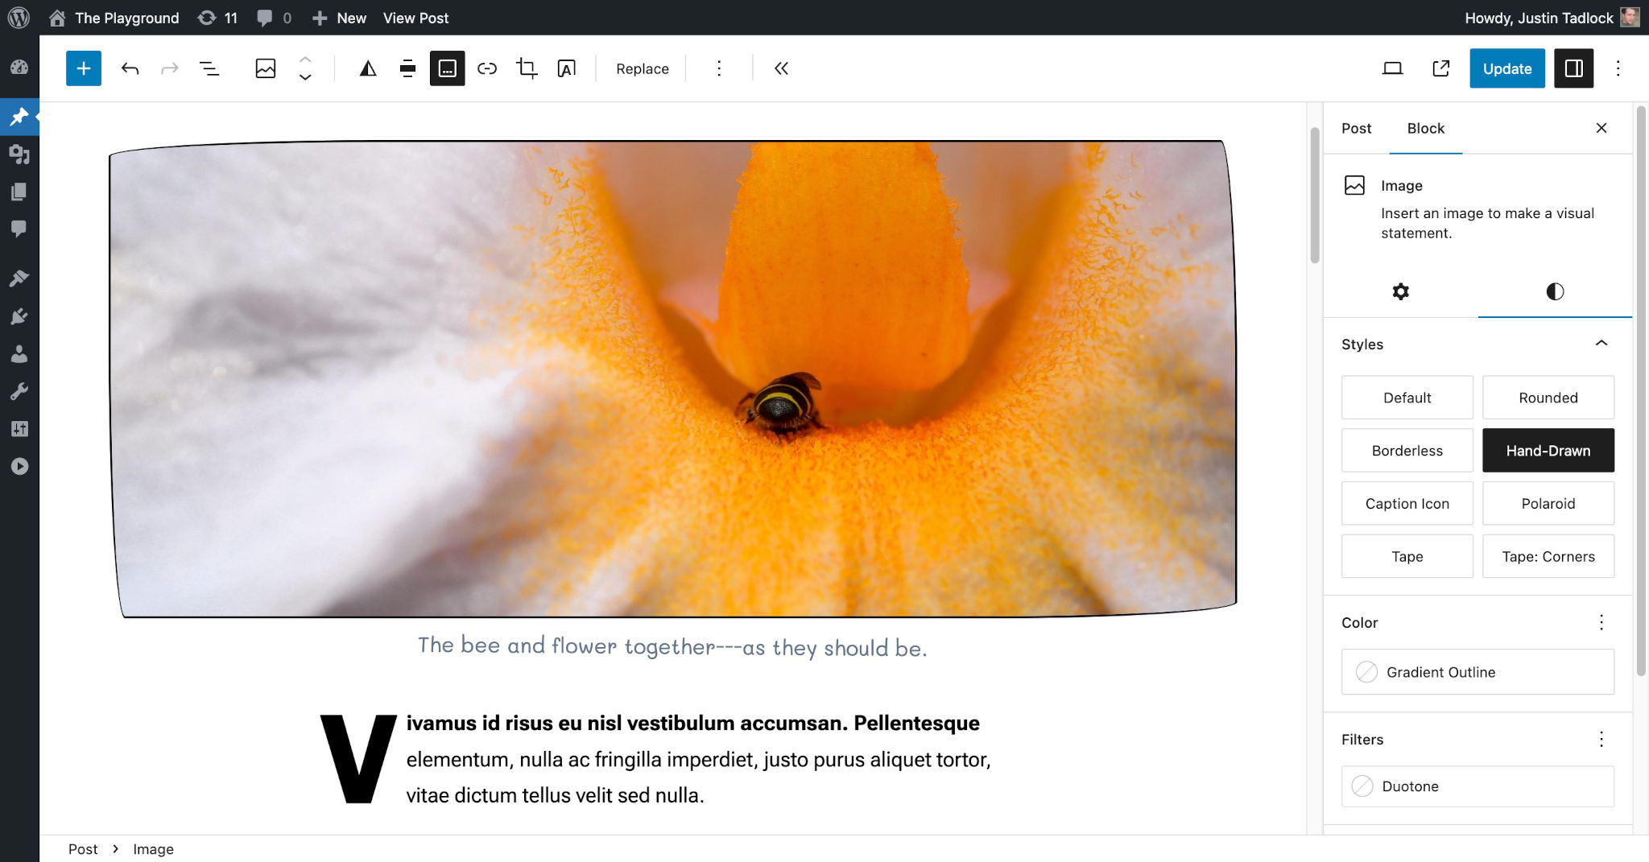Toggle the Expand on click setting

[x=447, y=68]
